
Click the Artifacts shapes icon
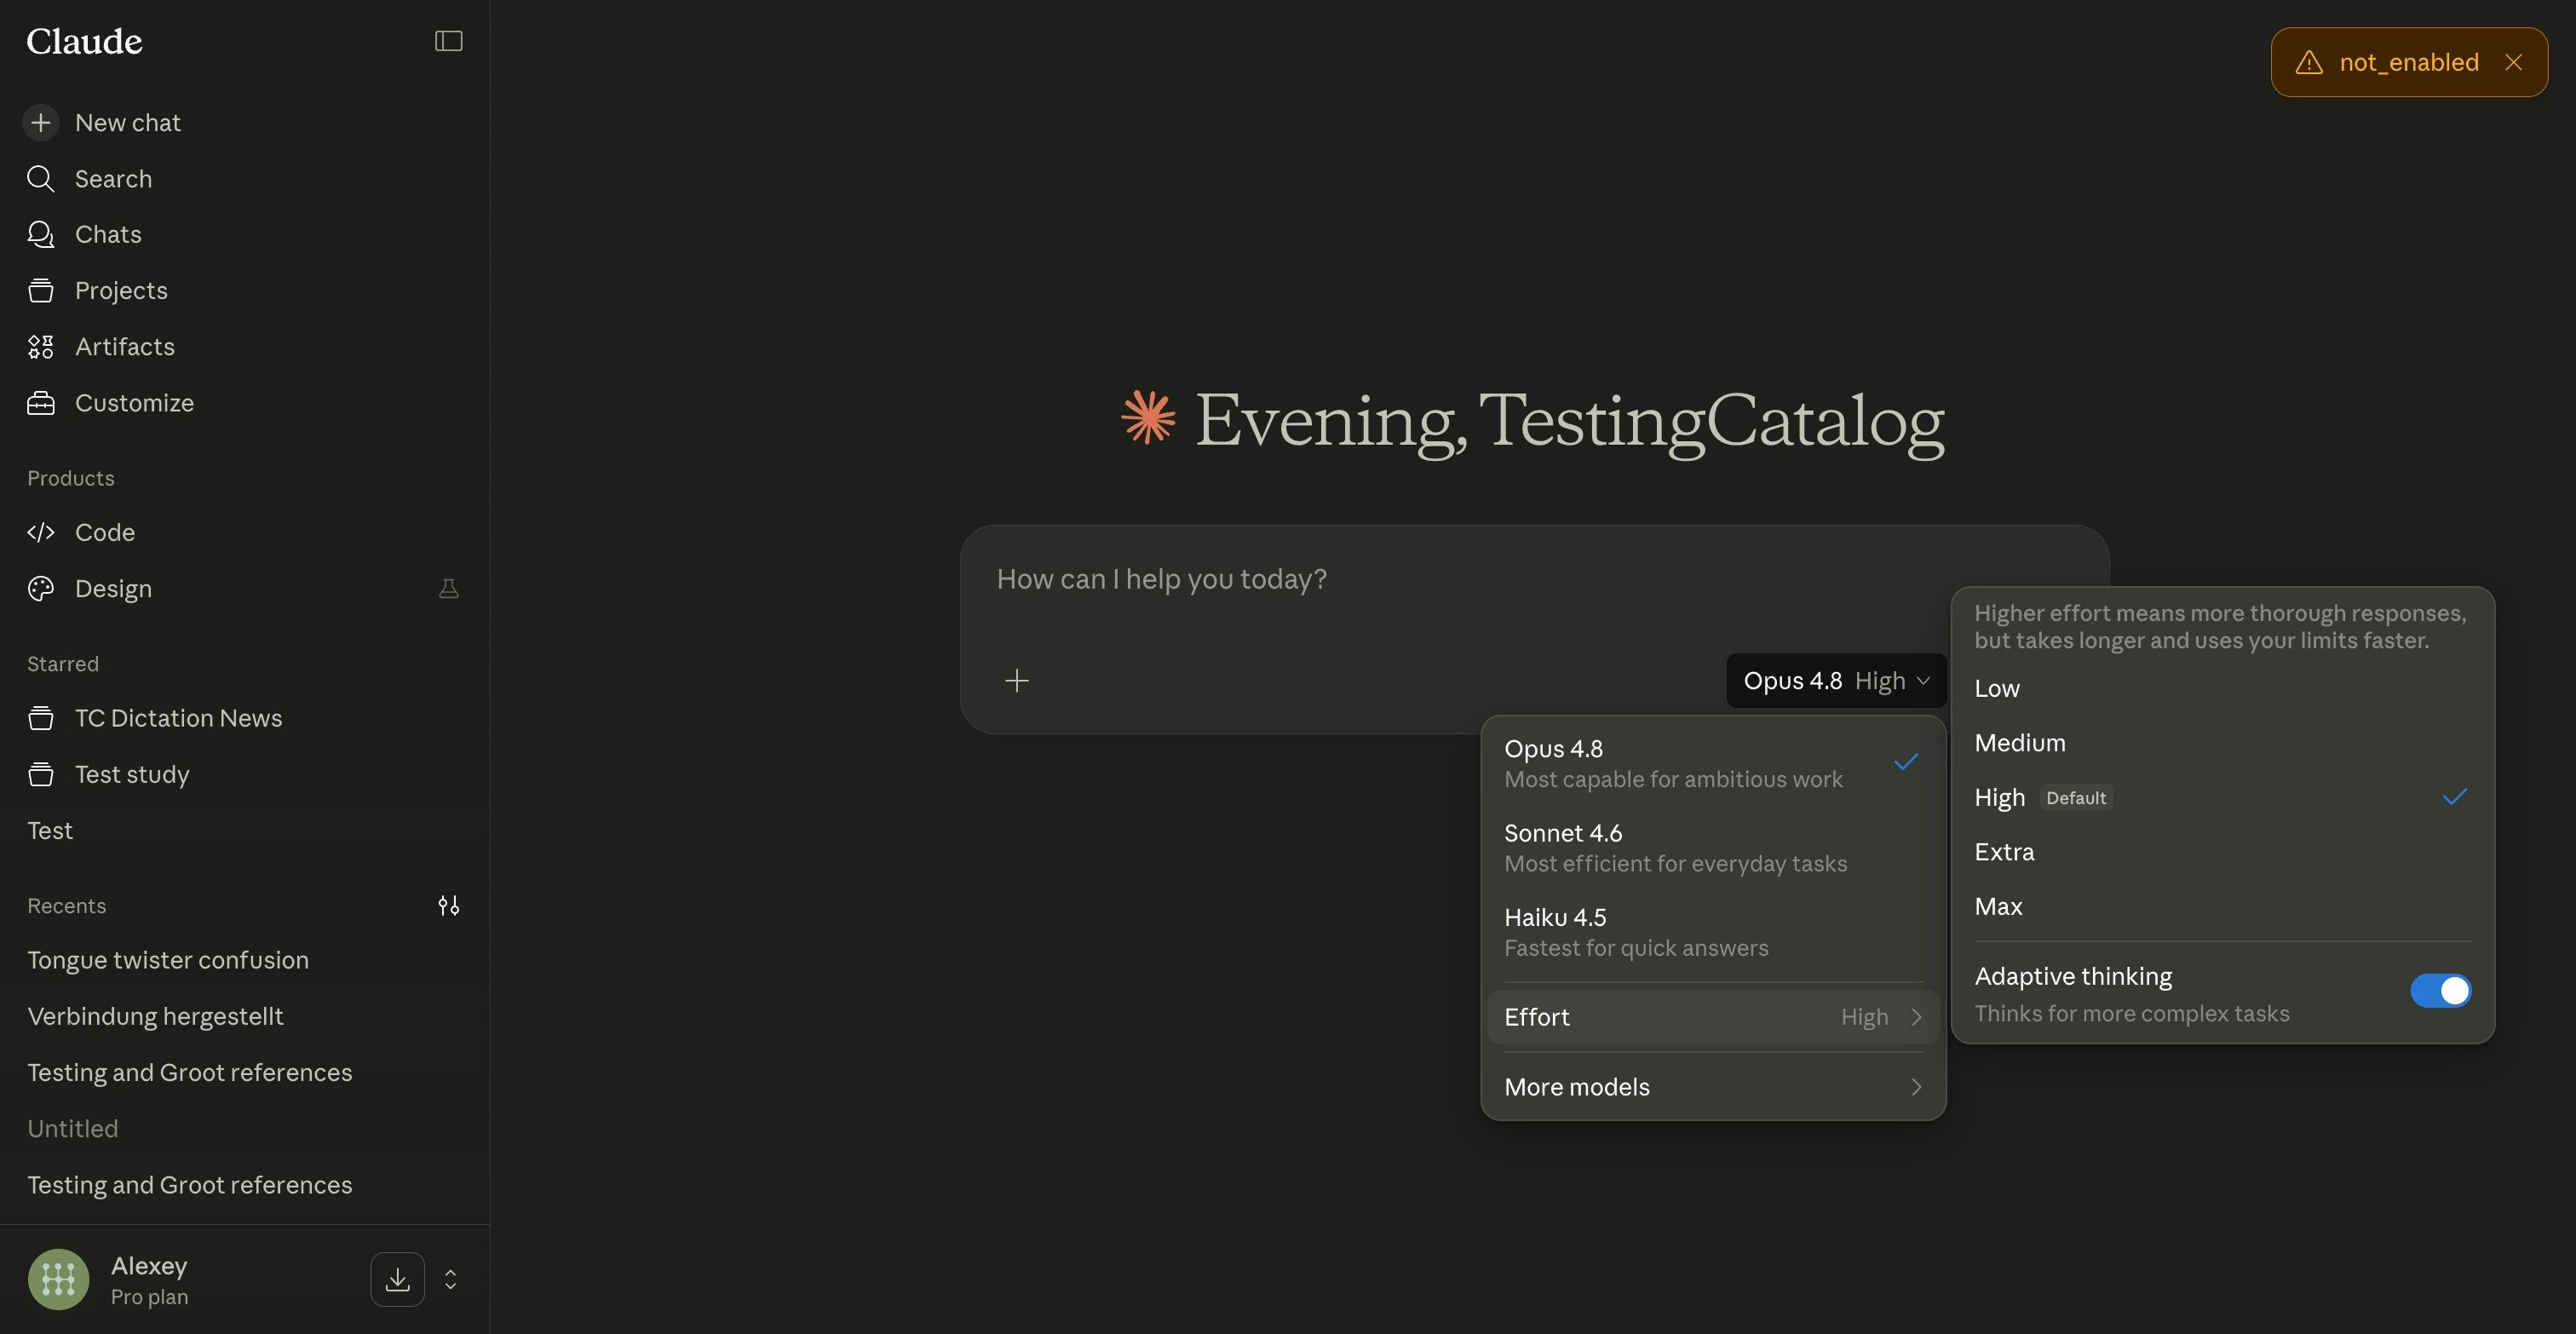[x=40, y=346]
